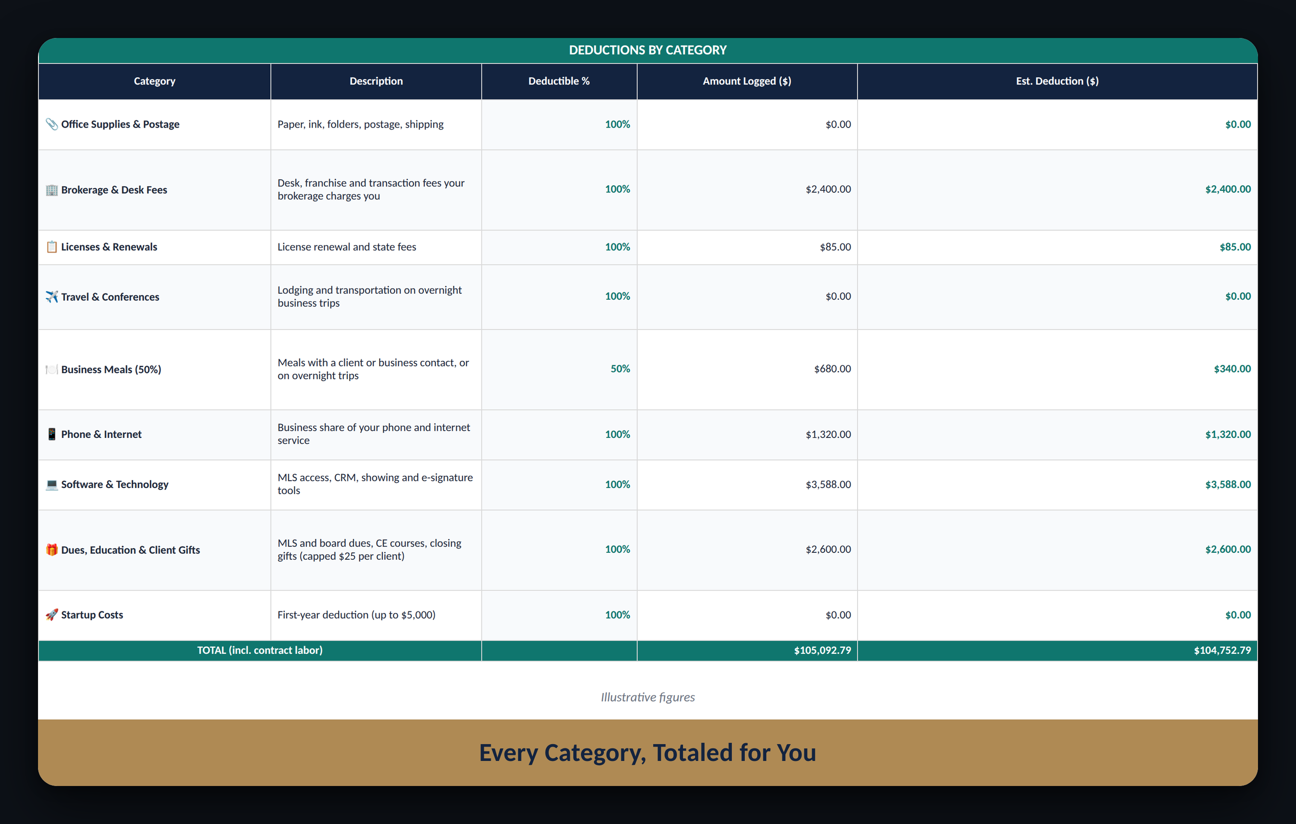Image resolution: width=1296 pixels, height=824 pixels.
Task: Select the Software & Technology label
Action: (x=114, y=484)
